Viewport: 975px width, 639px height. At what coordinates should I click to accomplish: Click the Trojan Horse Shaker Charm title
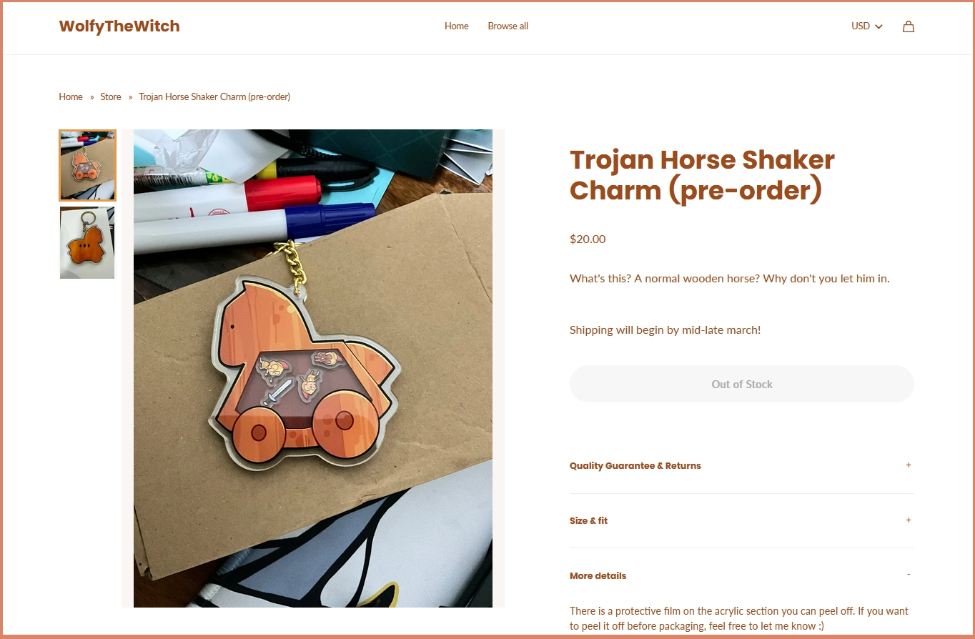702,175
